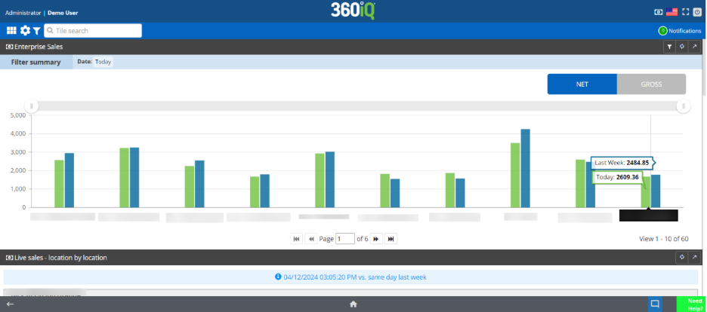The width and height of the screenshot is (707, 312).
Task: Click the home icon in bottom bar
Action: (353, 304)
